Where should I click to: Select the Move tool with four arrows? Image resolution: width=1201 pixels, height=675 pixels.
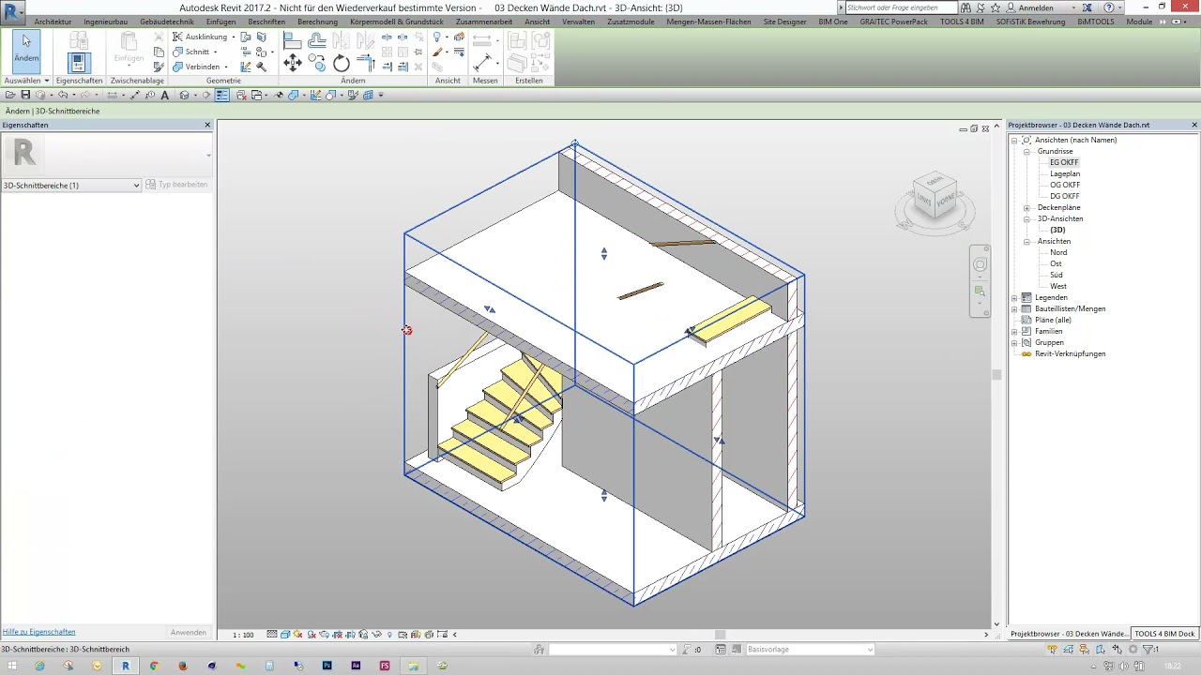point(293,64)
